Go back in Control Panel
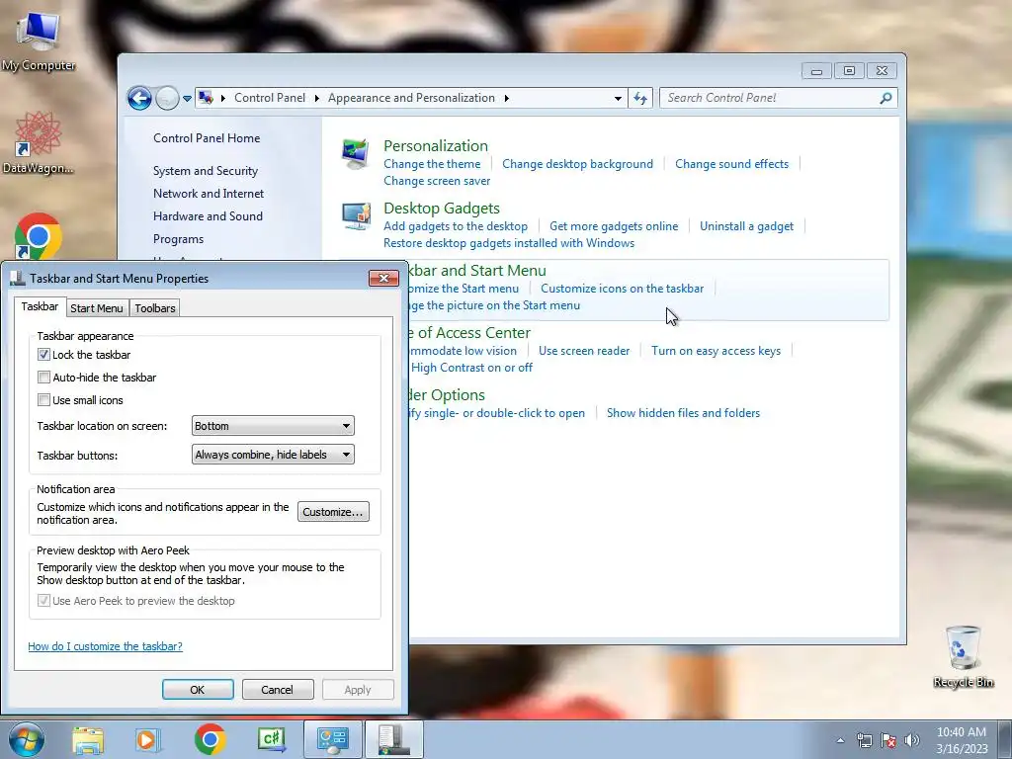 [139, 98]
